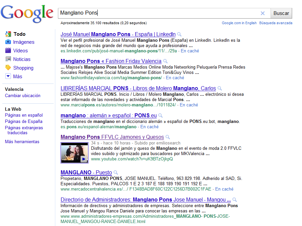
Task: Clear the search box with the X icon
Action: coord(263,13)
